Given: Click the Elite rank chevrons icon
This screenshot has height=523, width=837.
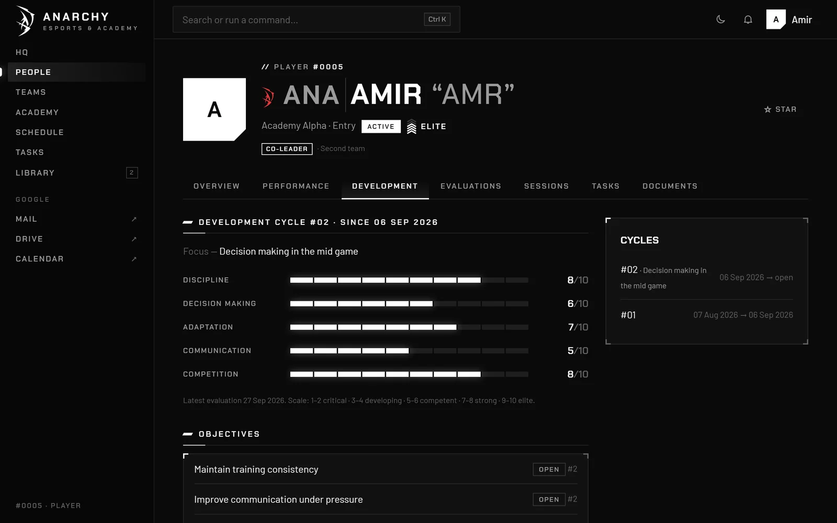Looking at the screenshot, I should point(412,127).
